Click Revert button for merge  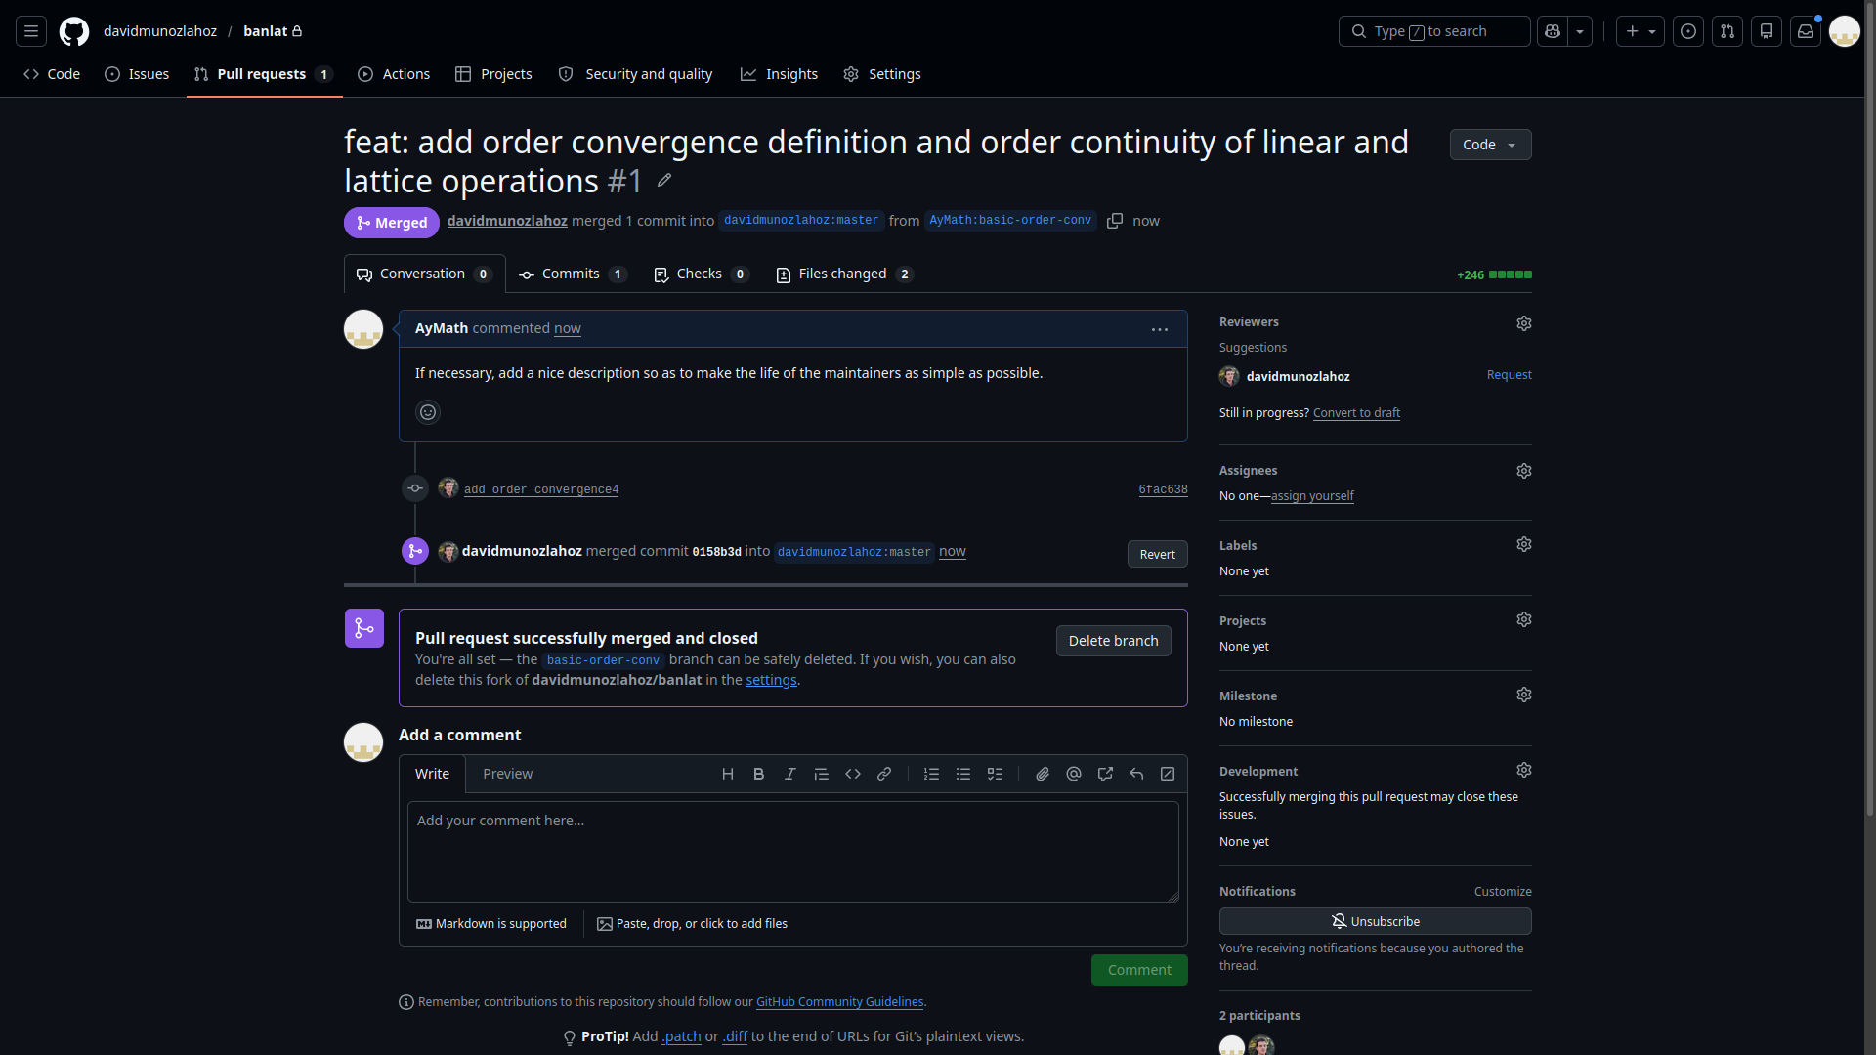click(x=1158, y=554)
